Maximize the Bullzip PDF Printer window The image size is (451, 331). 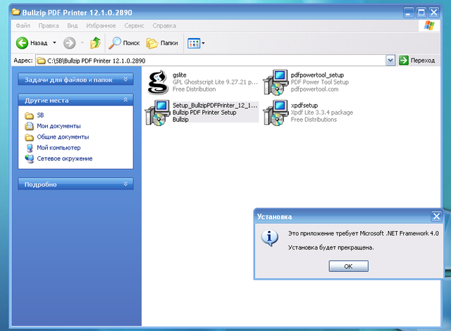(421, 13)
